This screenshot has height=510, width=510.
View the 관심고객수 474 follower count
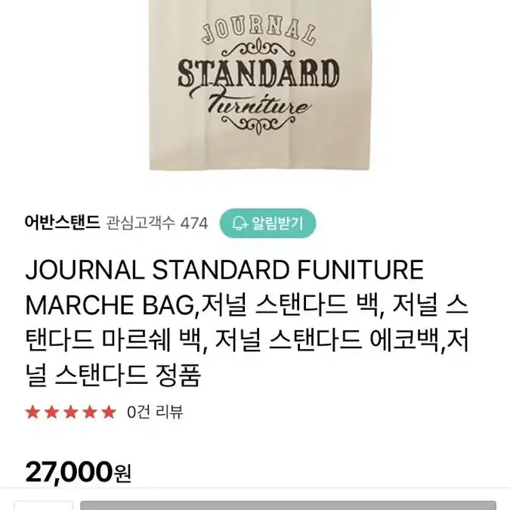pos(157,224)
